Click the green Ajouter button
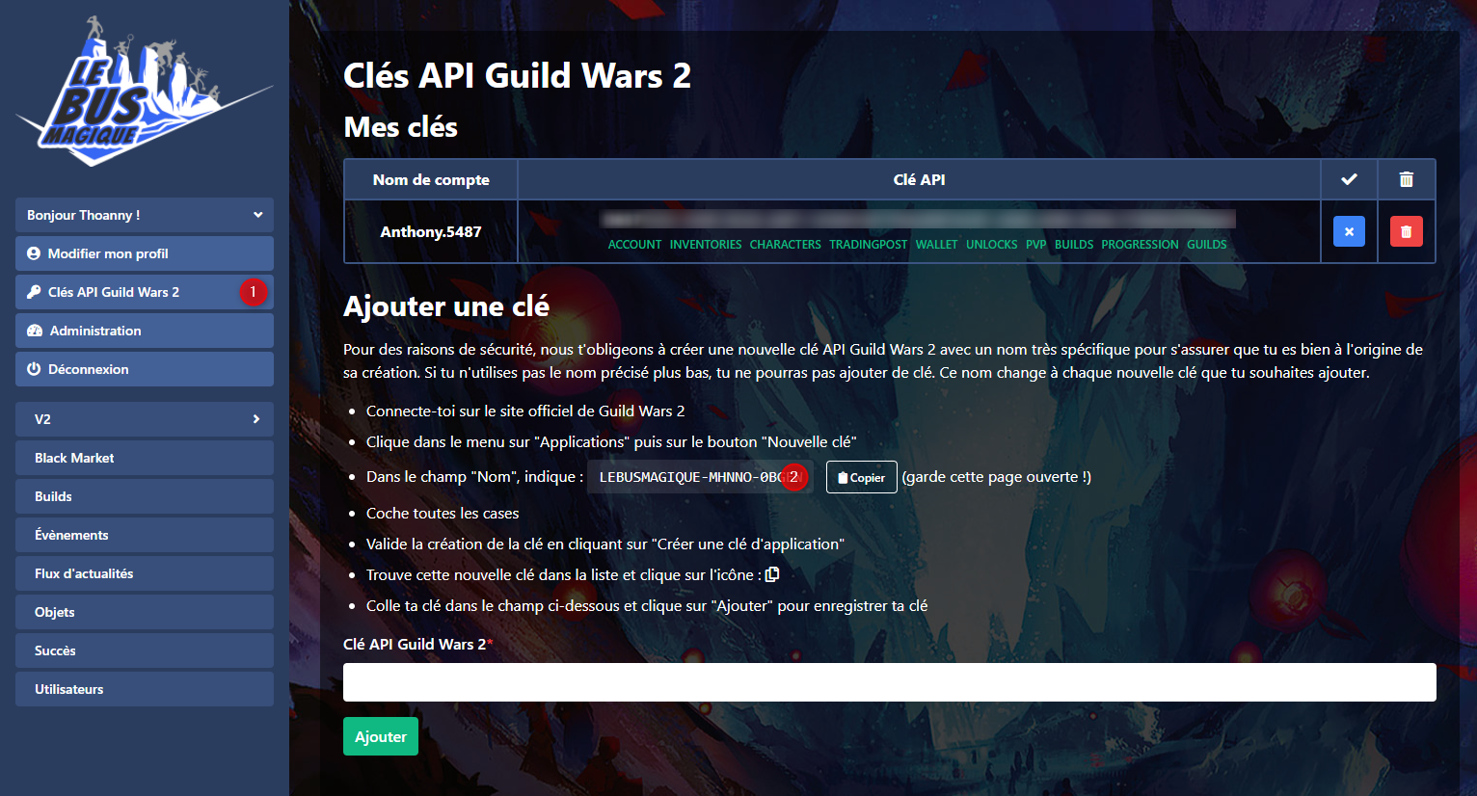 [381, 736]
